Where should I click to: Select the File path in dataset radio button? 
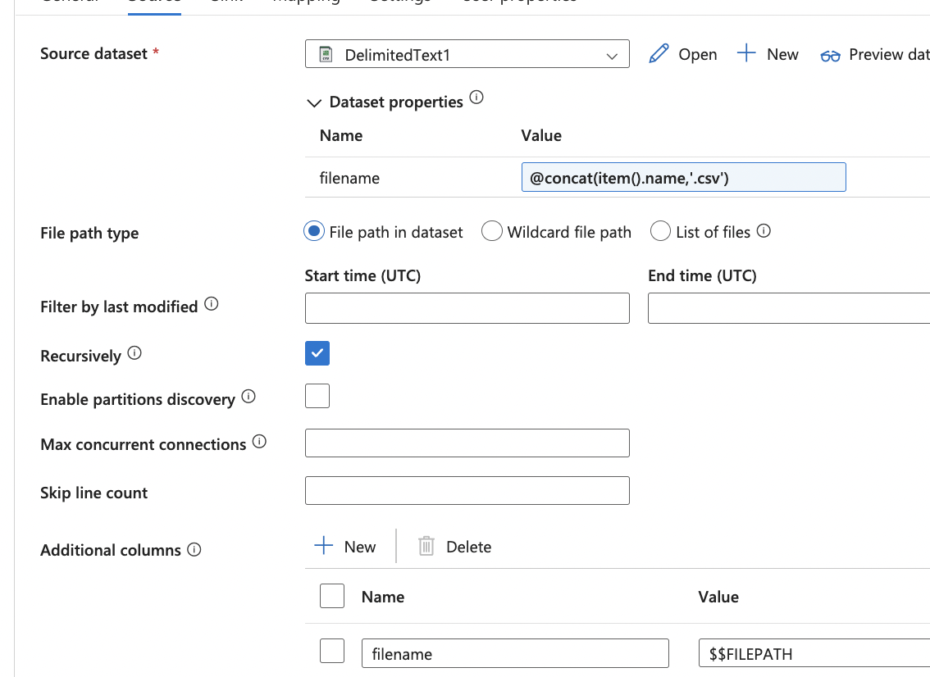313,232
